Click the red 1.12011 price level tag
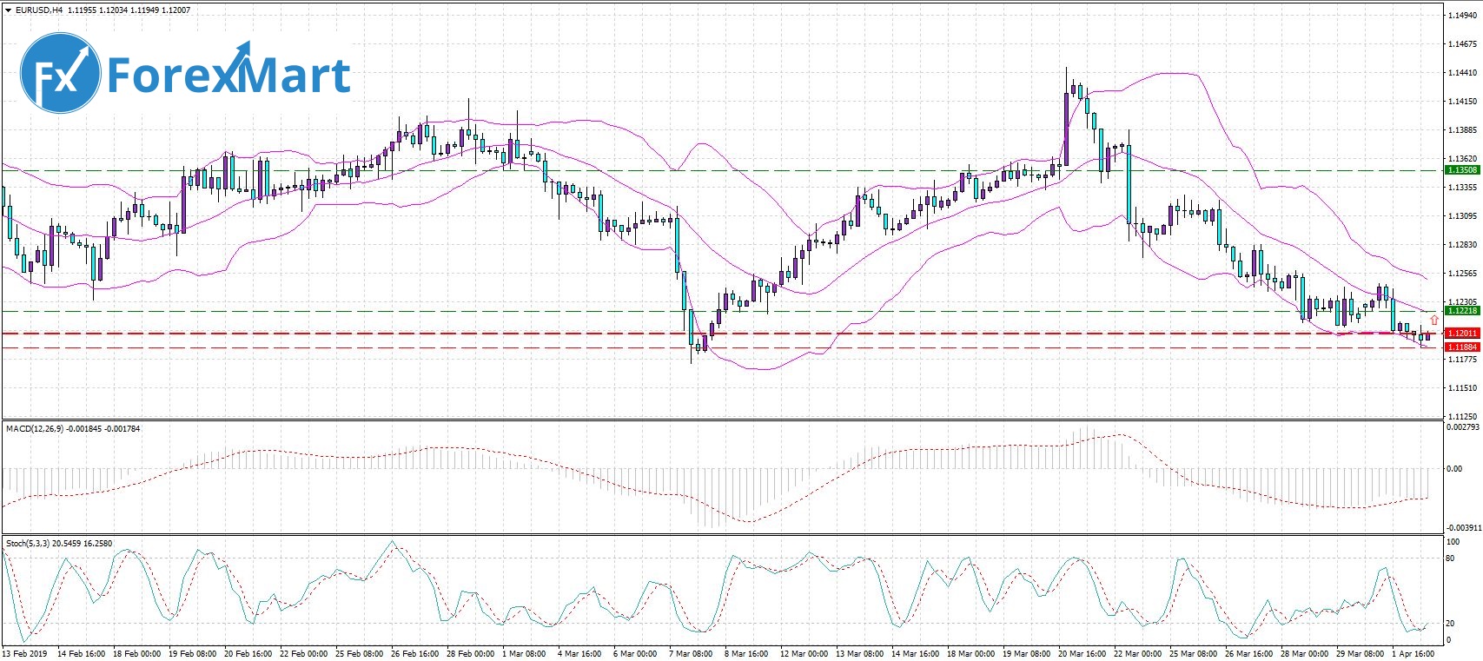1483x661 pixels. [1461, 333]
